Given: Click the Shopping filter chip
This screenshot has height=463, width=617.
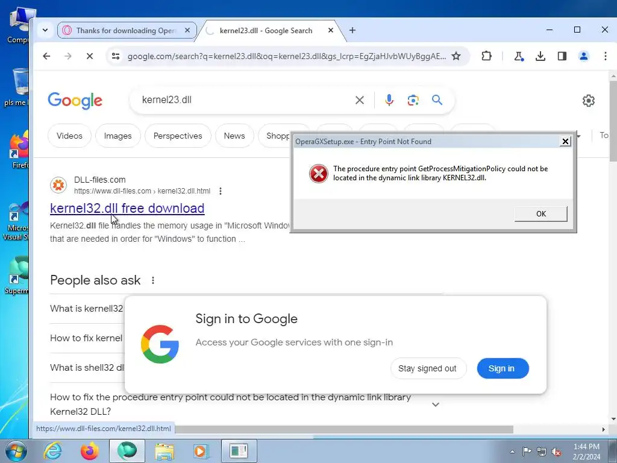Looking at the screenshot, I should pyautogui.click(x=278, y=136).
